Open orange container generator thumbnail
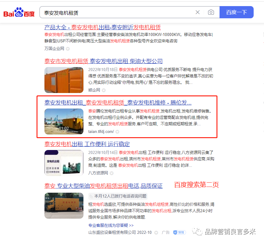The height and width of the screenshot is (243, 264). 64,80
